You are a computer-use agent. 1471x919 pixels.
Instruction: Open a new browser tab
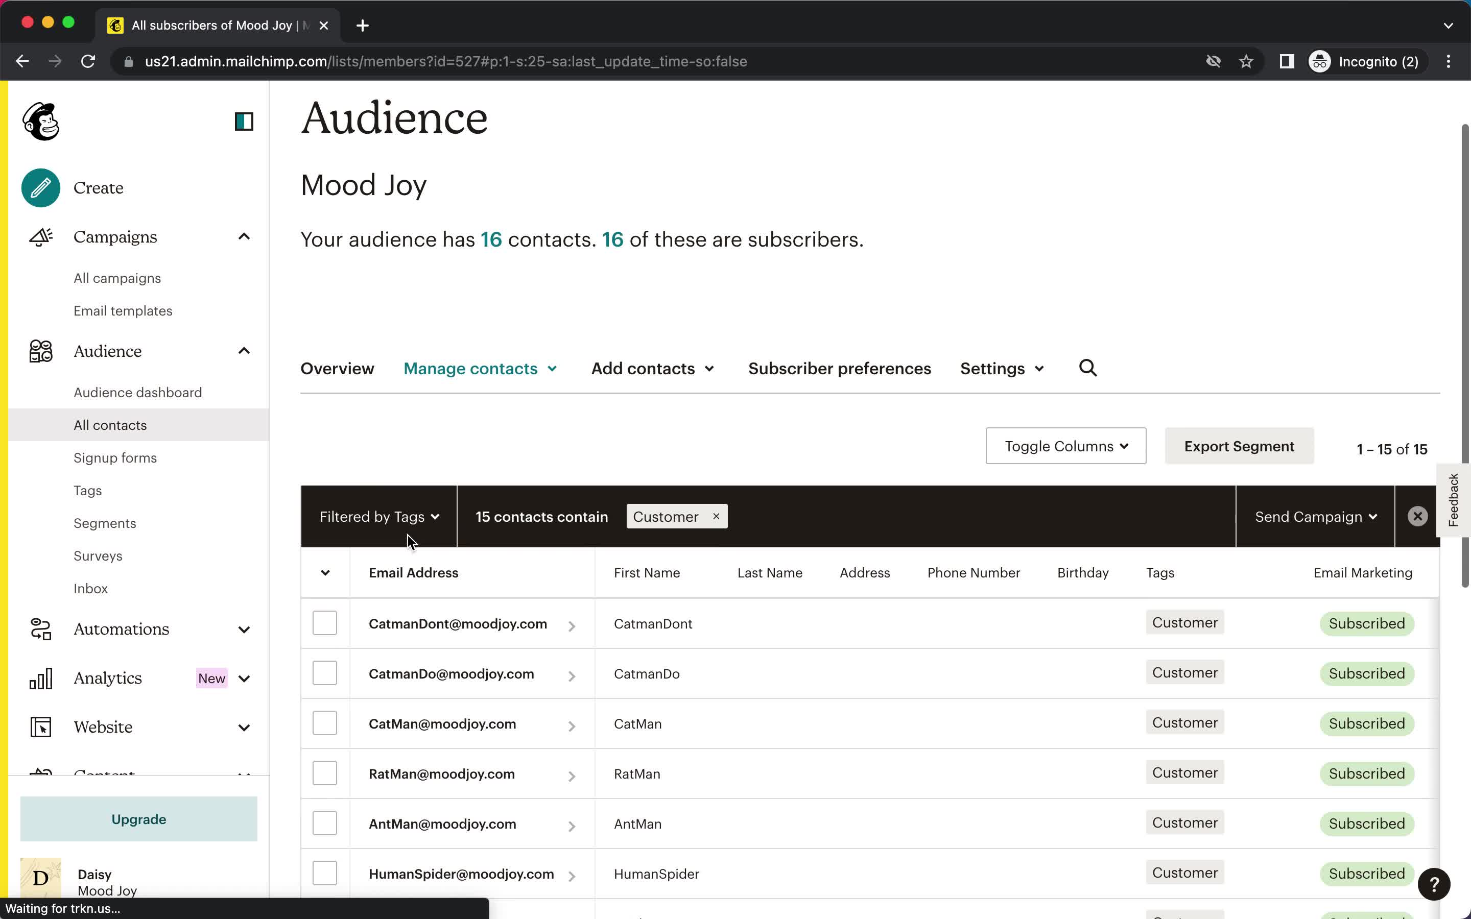pos(362,26)
